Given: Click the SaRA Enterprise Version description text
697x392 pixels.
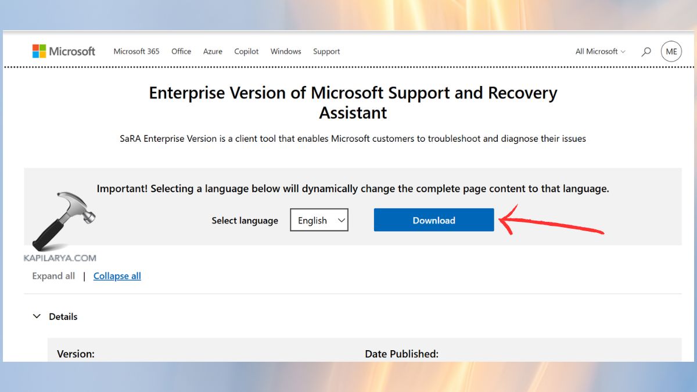Looking at the screenshot, I should click(353, 139).
